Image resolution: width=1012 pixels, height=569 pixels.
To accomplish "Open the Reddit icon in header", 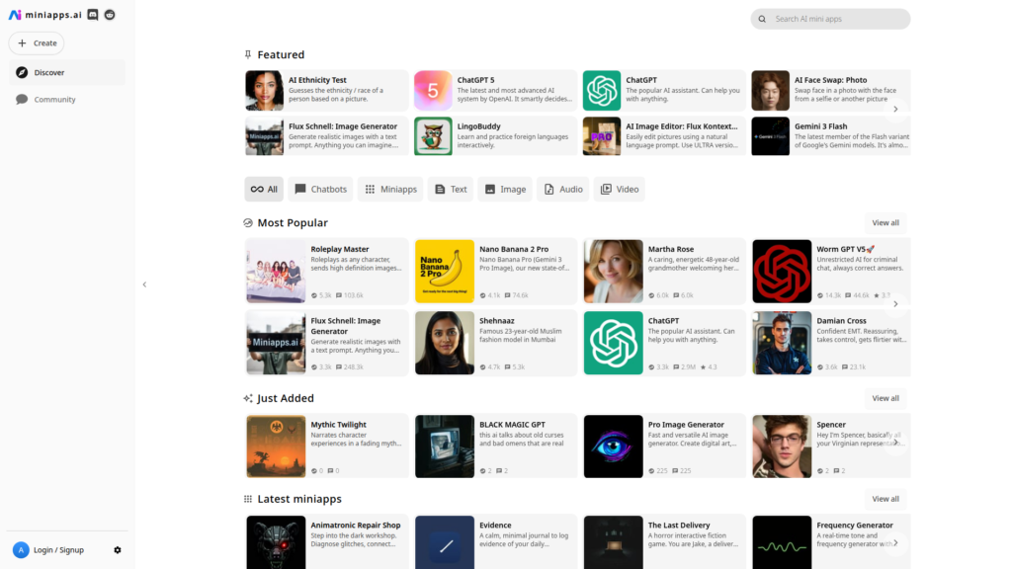I will [109, 15].
